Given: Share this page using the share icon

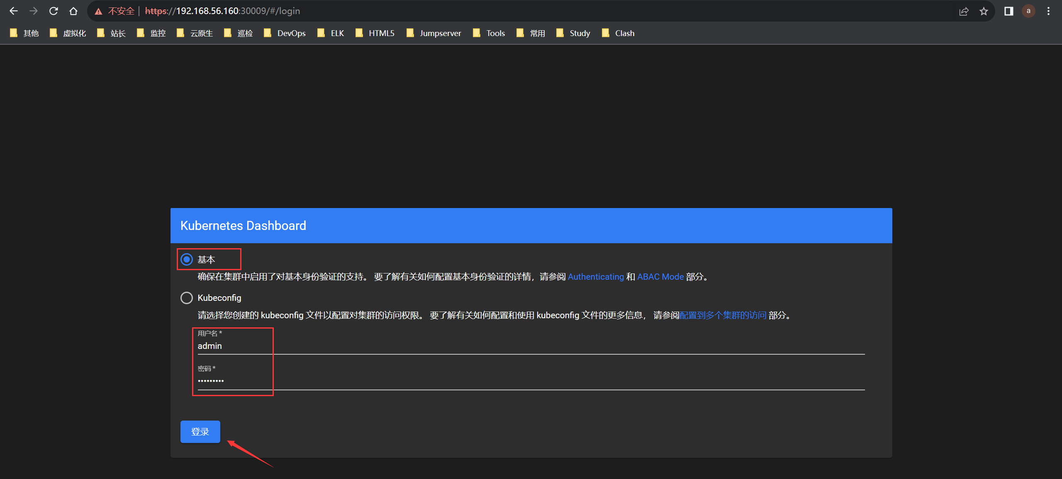Looking at the screenshot, I should tap(964, 11).
